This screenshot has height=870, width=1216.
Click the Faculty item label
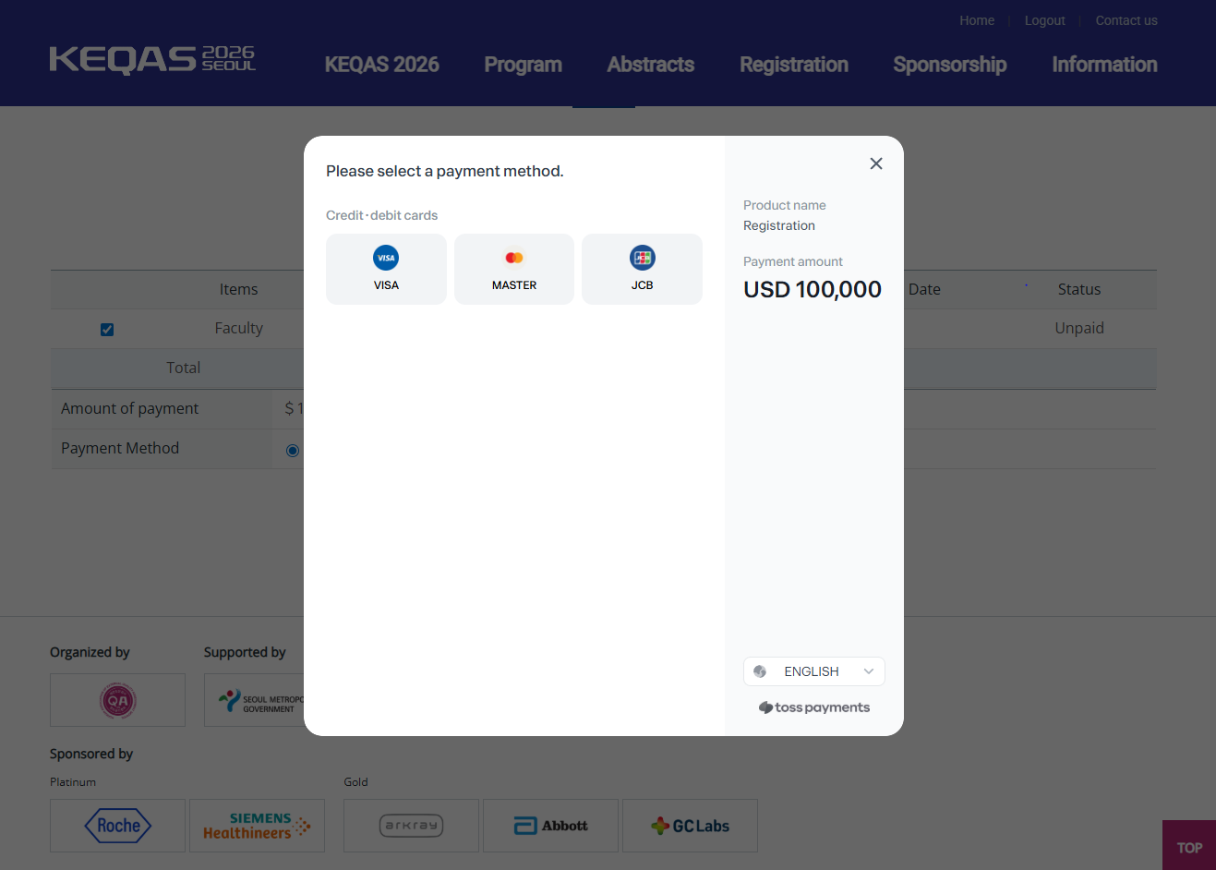click(238, 328)
